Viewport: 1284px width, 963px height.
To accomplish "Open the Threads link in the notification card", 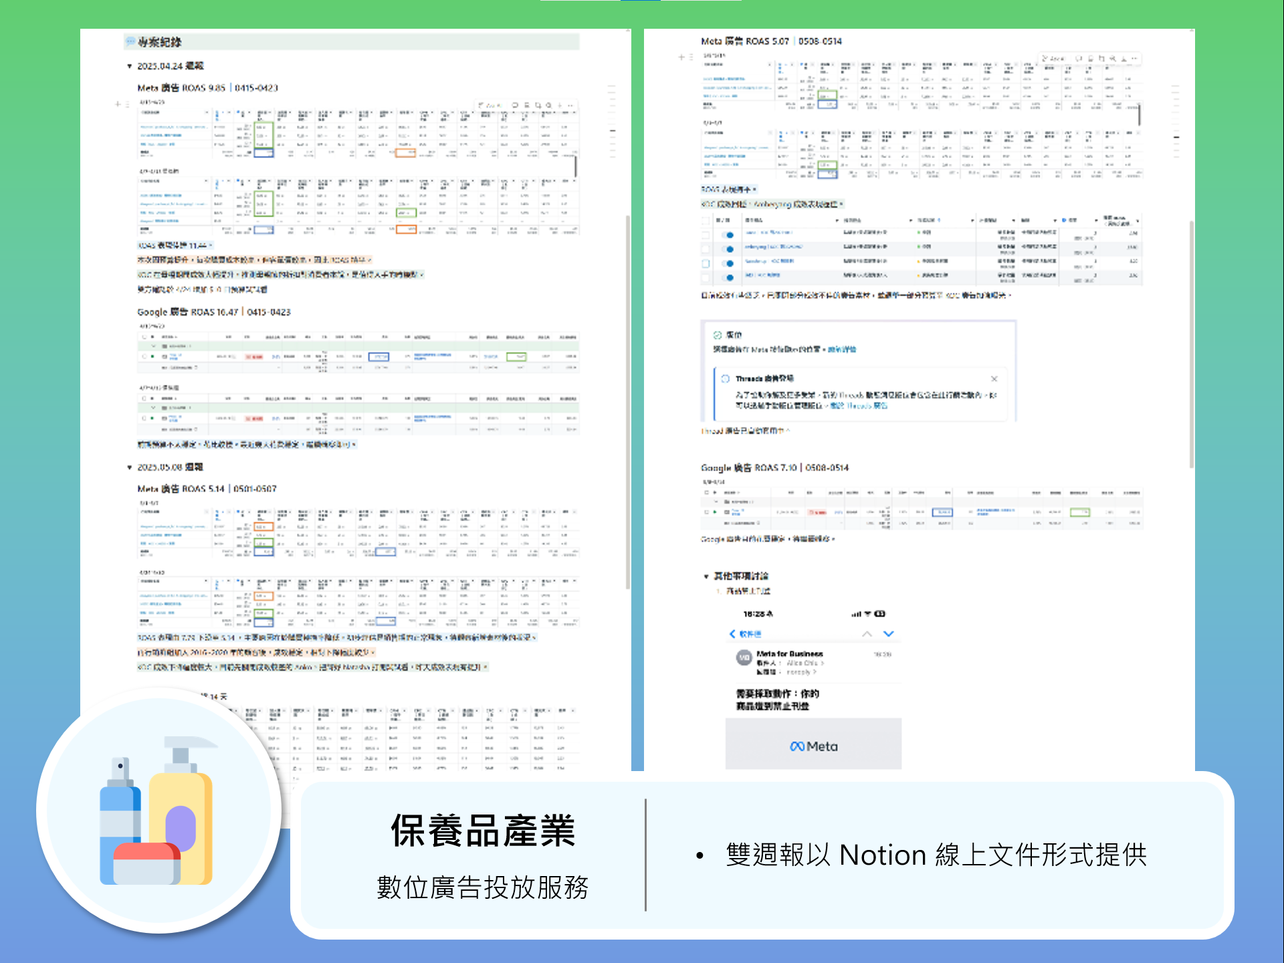I will (x=859, y=406).
